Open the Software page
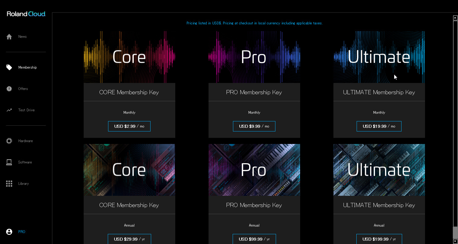The image size is (458, 244). tap(25, 162)
